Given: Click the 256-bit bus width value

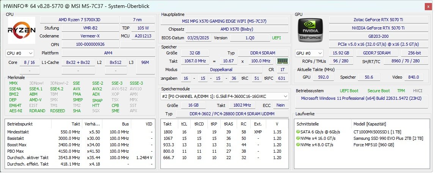Looking at the screenshot, I should click(x=415, y=53).
